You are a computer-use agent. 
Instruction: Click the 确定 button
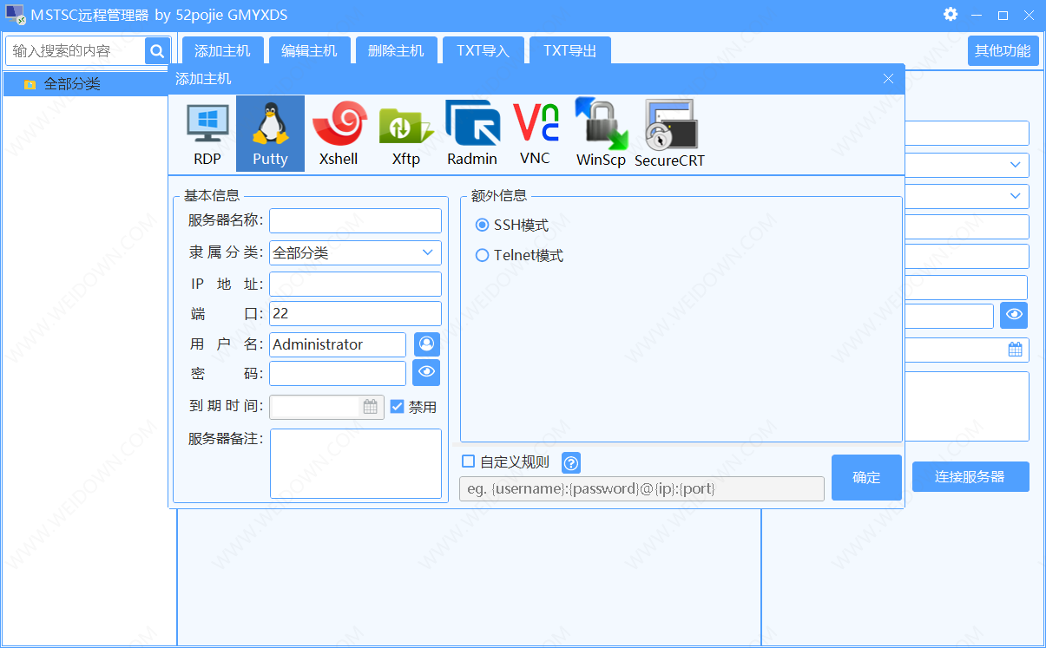click(x=866, y=477)
